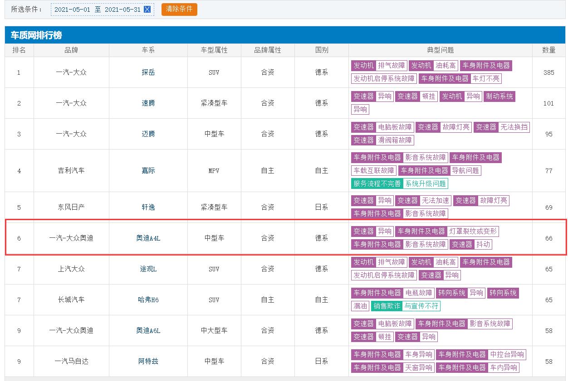Screen dimensions: 568x381
Task: Select the 轩逸 series link
Action: (x=148, y=207)
